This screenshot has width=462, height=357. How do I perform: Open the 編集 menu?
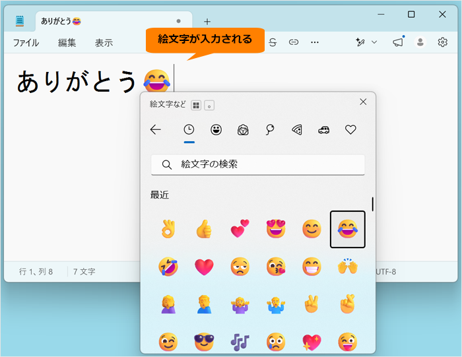67,43
